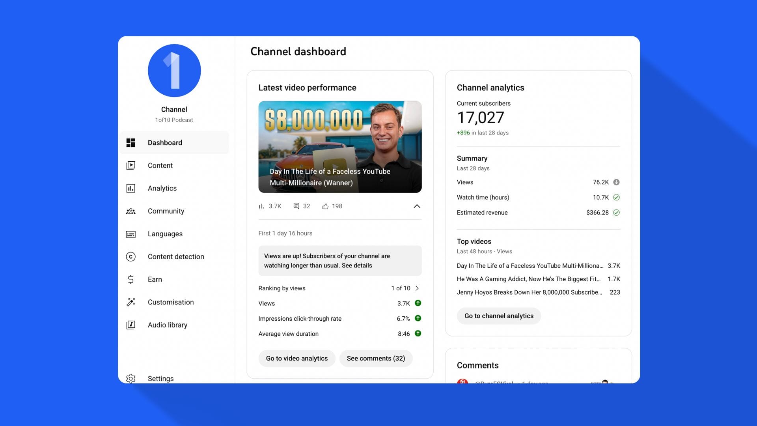Open See comments (32) button
This screenshot has width=757, height=426.
[x=376, y=359]
